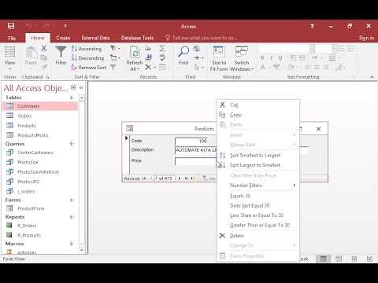The height and width of the screenshot is (283, 378).
Task: Choose Less Than or Equal To 30
Action: (258, 215)
